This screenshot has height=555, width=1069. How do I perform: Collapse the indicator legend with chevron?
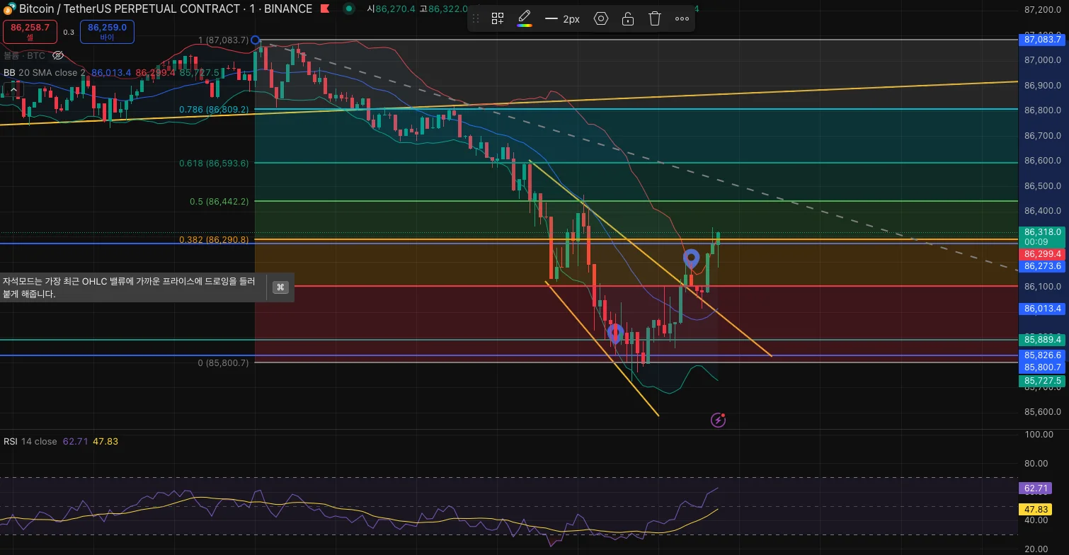[13, 90]
